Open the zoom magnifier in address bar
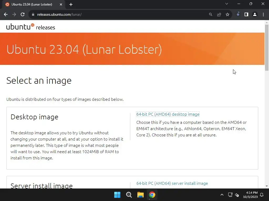269x201 pixels. click(x=210, y=15)
